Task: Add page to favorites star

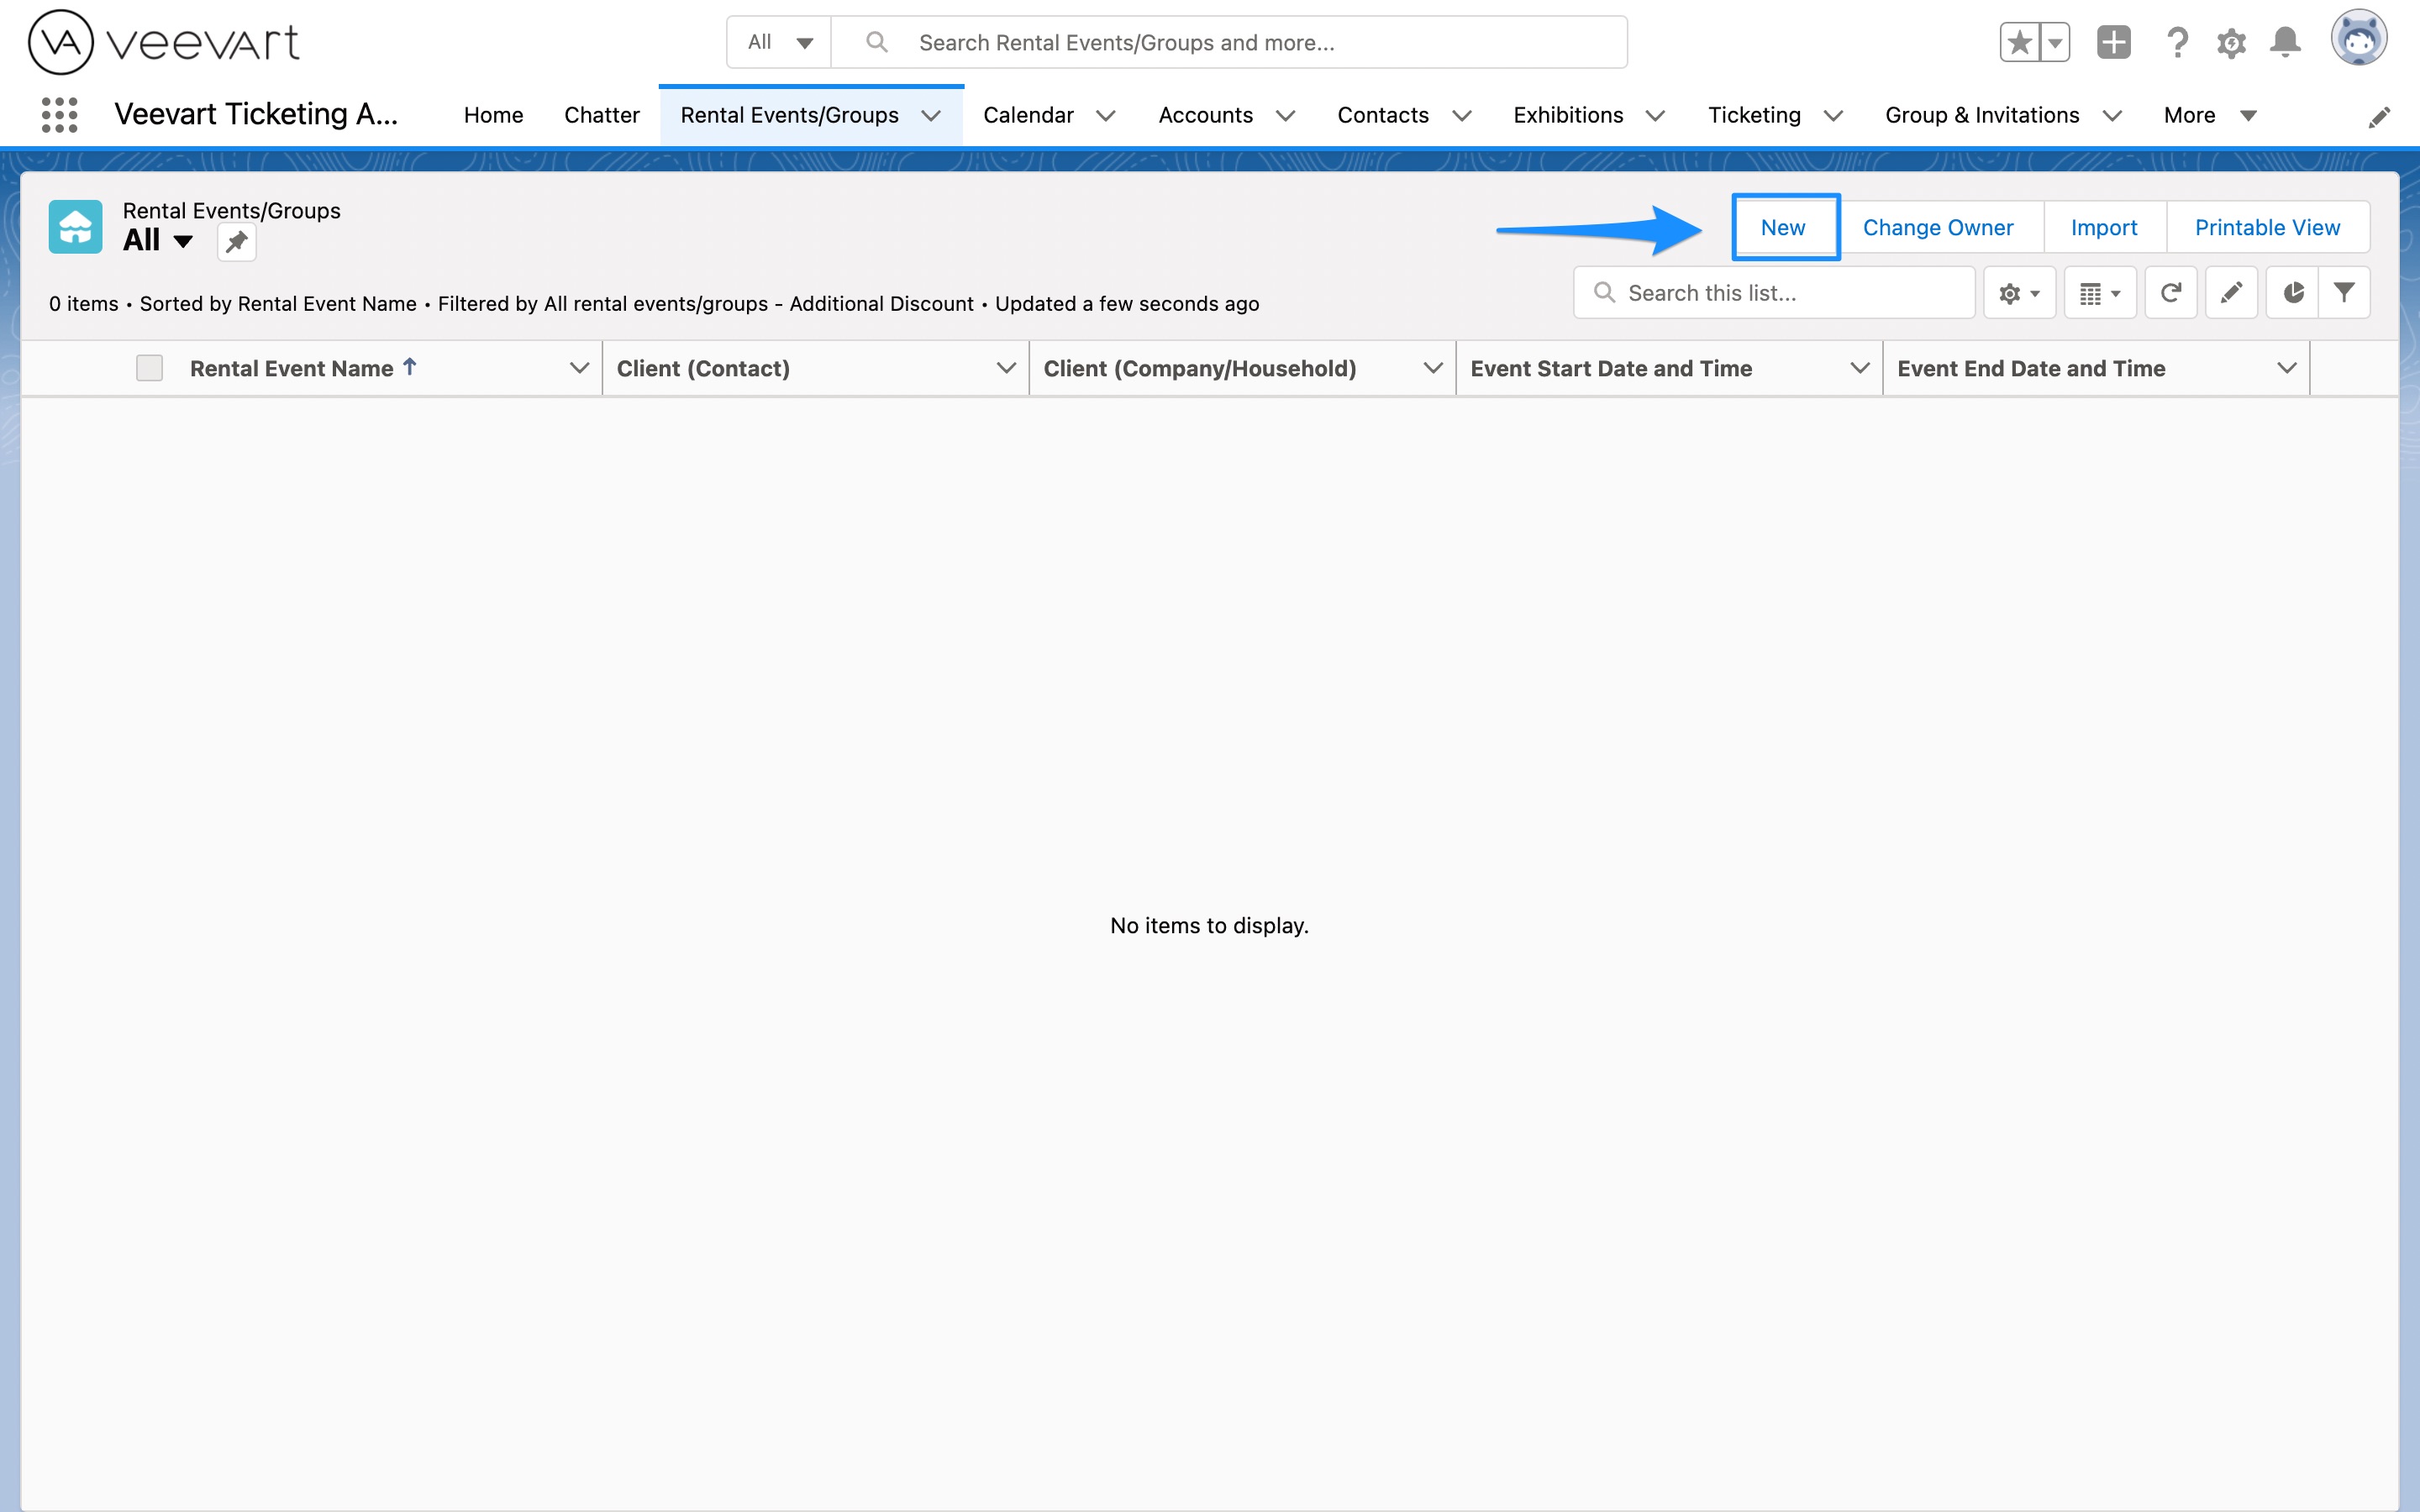Action: pyautogui.click(x=2020, y=42)
